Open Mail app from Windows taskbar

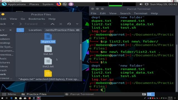(25, 98)
